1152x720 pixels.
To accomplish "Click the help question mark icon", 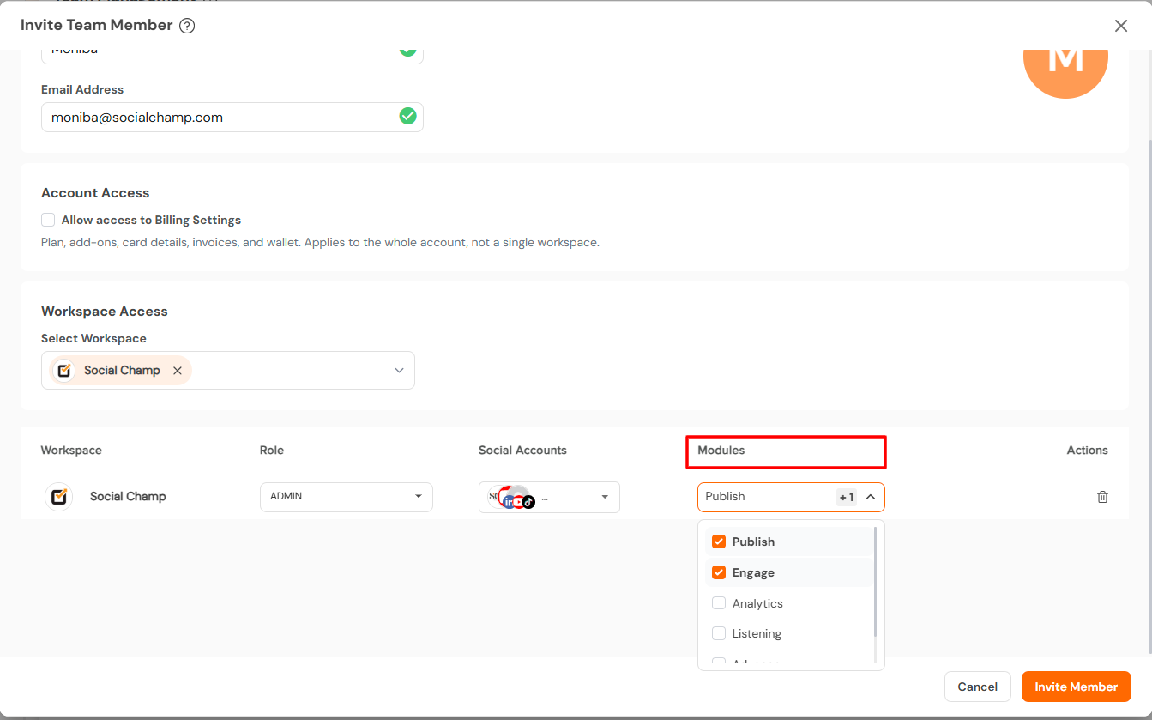I will 187,26.
